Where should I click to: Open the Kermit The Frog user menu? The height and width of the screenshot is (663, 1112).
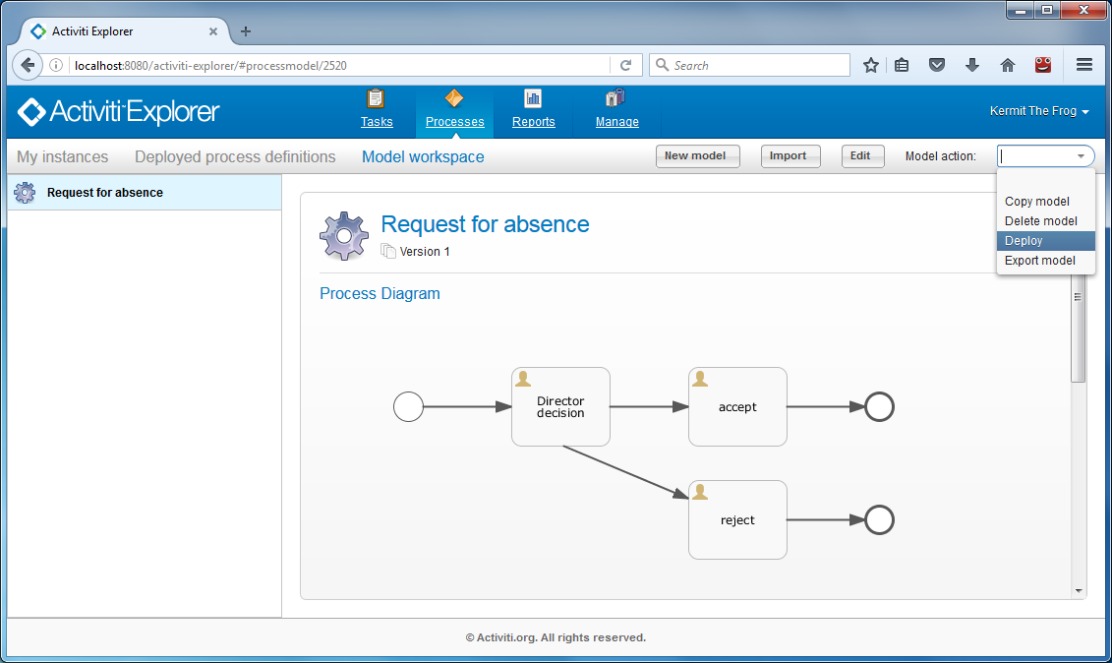tap(1038, 112)
